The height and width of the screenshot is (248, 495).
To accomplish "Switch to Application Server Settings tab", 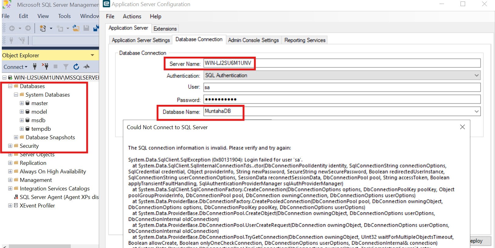I will click(141, 40).
